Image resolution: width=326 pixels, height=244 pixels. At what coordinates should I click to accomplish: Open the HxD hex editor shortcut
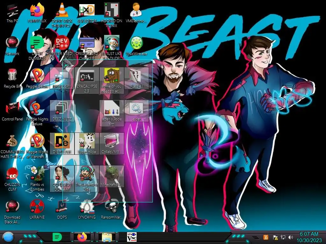pyautogui.click(x=87, y=13)
